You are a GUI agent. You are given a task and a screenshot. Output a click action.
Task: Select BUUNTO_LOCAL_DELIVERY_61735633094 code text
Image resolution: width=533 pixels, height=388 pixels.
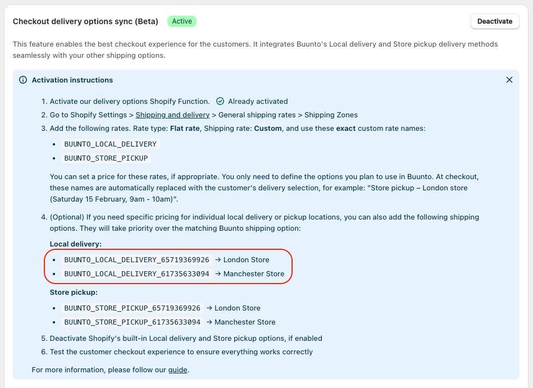136,273
